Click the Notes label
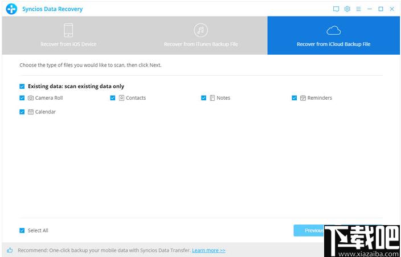401x257 pixels. click(x=223, y=98)
